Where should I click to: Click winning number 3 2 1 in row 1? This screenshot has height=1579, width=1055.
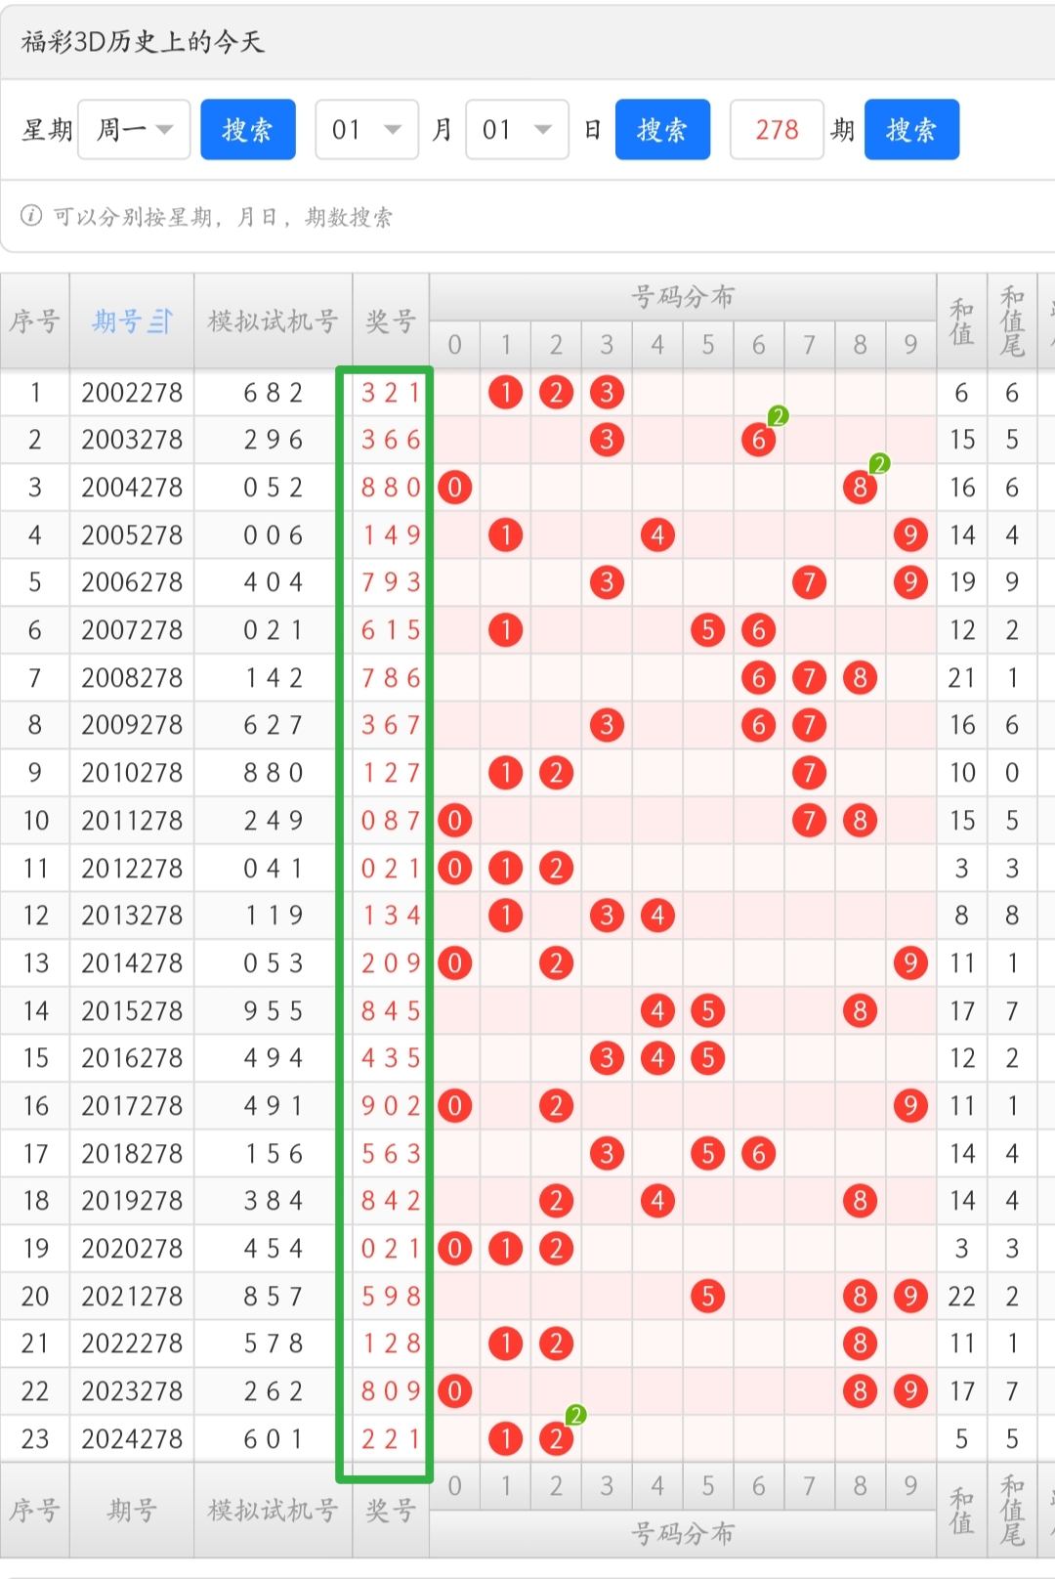tap(391, 393)
